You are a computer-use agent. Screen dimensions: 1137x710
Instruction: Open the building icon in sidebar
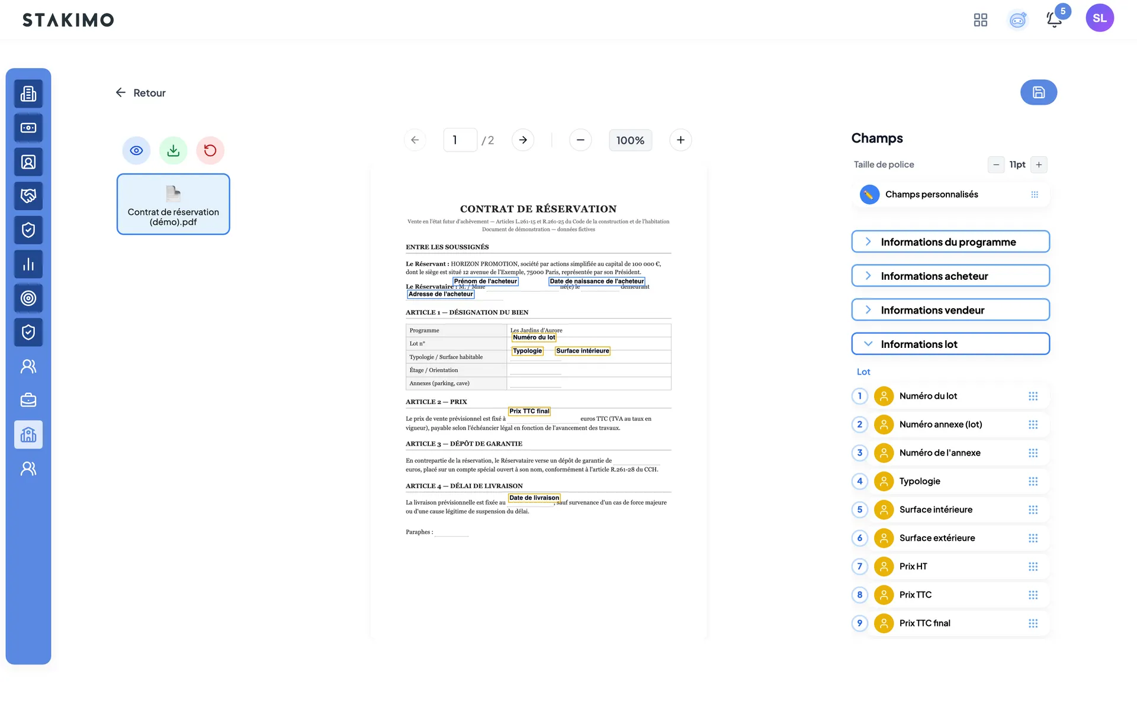pos(28,93)
